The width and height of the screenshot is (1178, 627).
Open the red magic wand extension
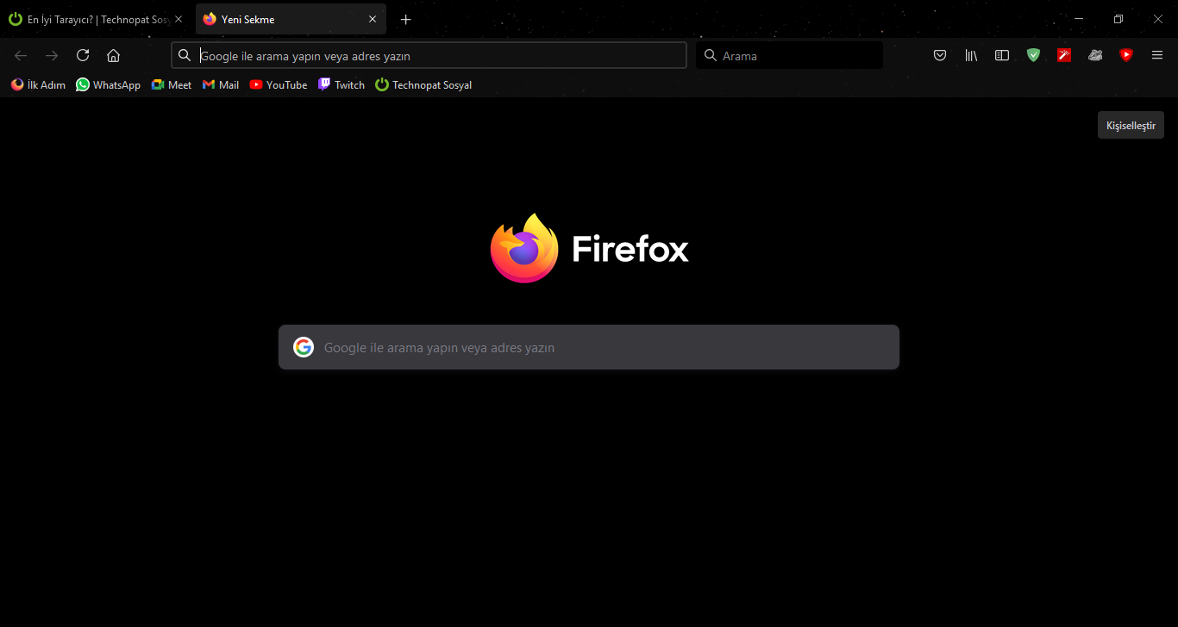1064,55
